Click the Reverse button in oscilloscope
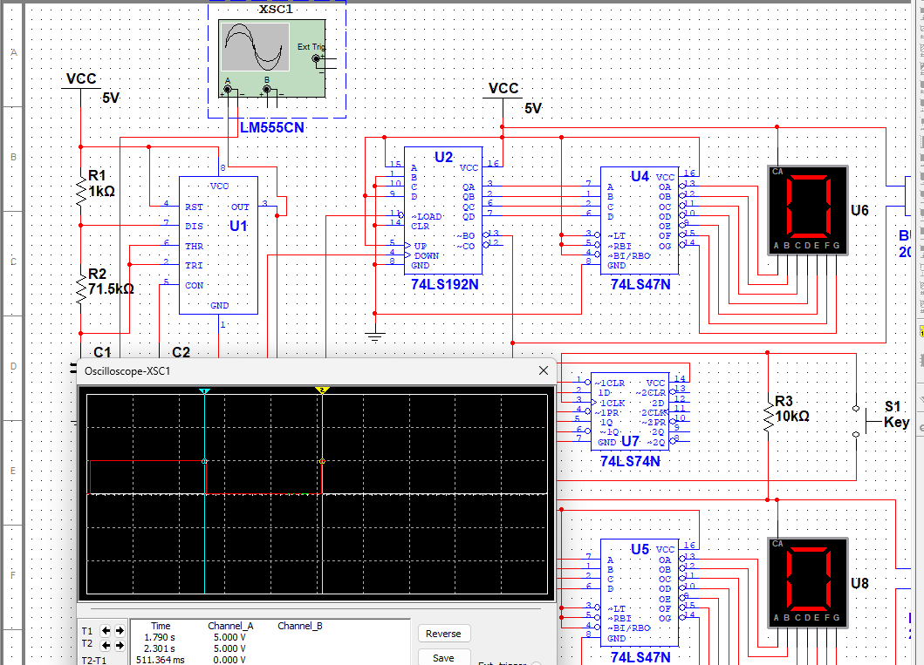This screenshot has width=924, height=665. coord(444,634)
